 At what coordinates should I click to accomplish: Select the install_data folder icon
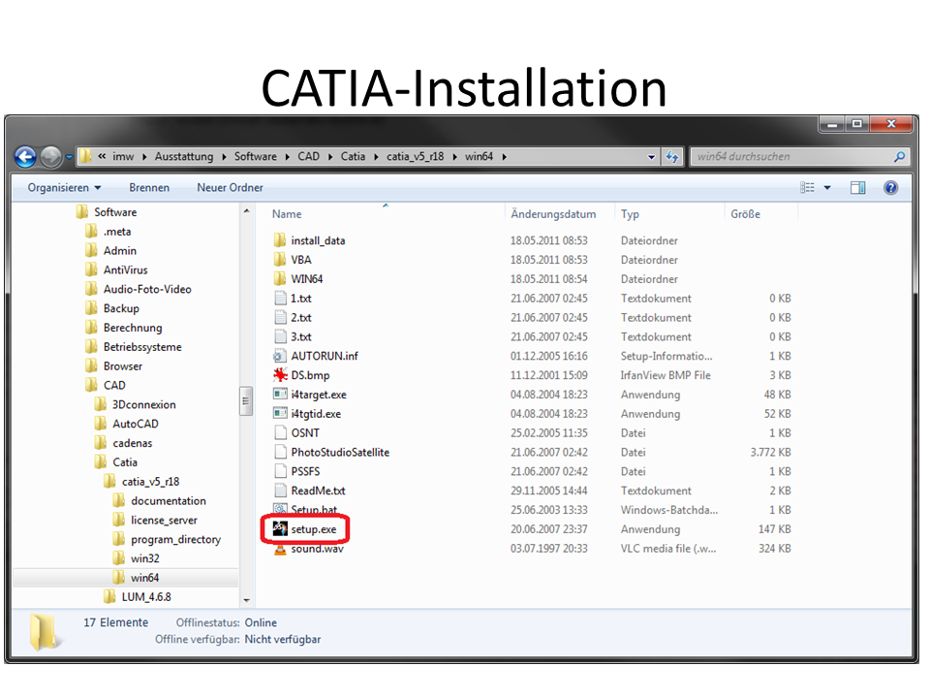coord(280,240)
